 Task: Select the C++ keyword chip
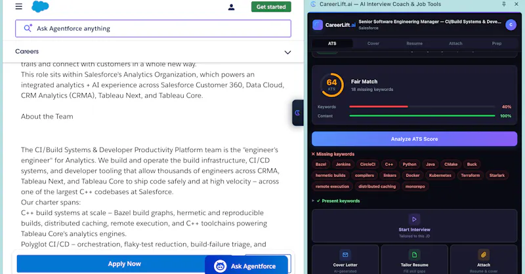[389, 165]
